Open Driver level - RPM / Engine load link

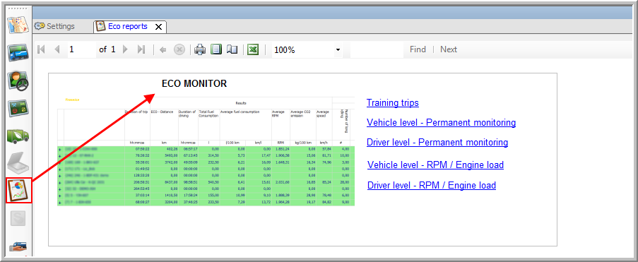coord(432,186)
